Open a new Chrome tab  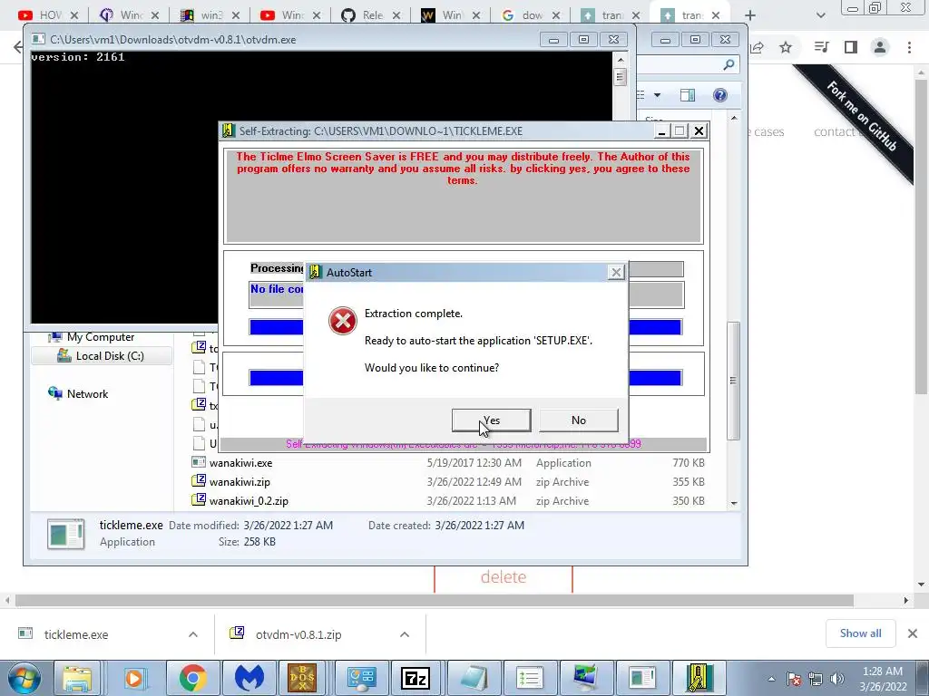tap(750, 15)
